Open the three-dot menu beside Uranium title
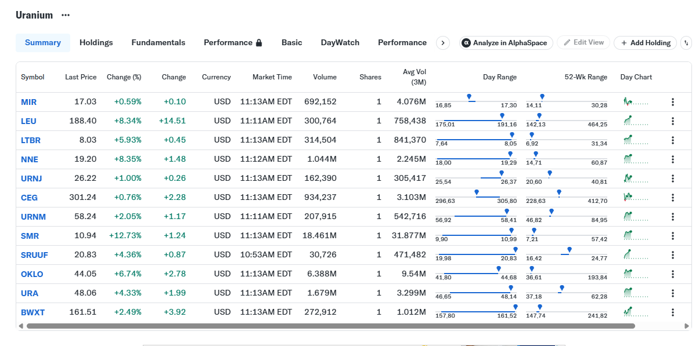Screen dimensions: 699x346 click(x=66, y=15)
